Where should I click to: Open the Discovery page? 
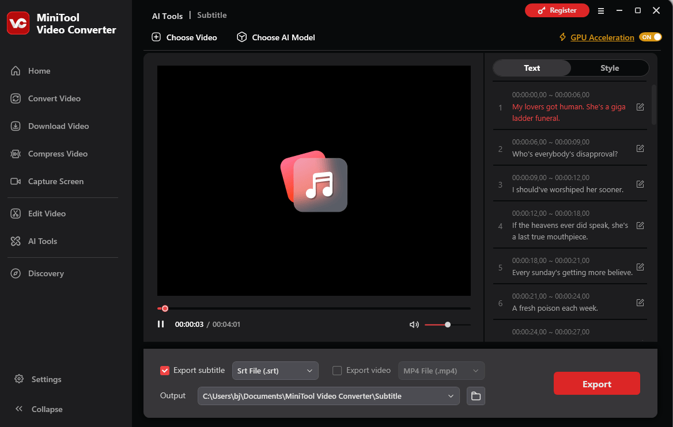point(37,273)
